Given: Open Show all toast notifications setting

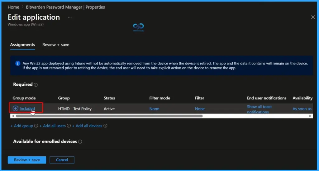Looking at the screenshot, I should point(259,109).
